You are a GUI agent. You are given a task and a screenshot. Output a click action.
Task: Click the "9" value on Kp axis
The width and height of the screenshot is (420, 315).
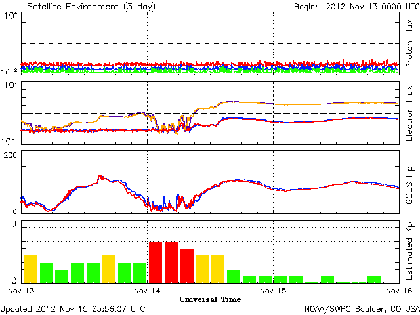coord(14,224)
